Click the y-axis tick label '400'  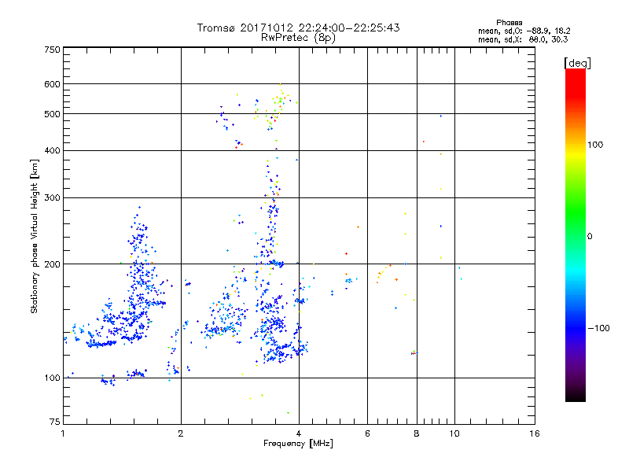pyautogui.click(x=52, y=151)
